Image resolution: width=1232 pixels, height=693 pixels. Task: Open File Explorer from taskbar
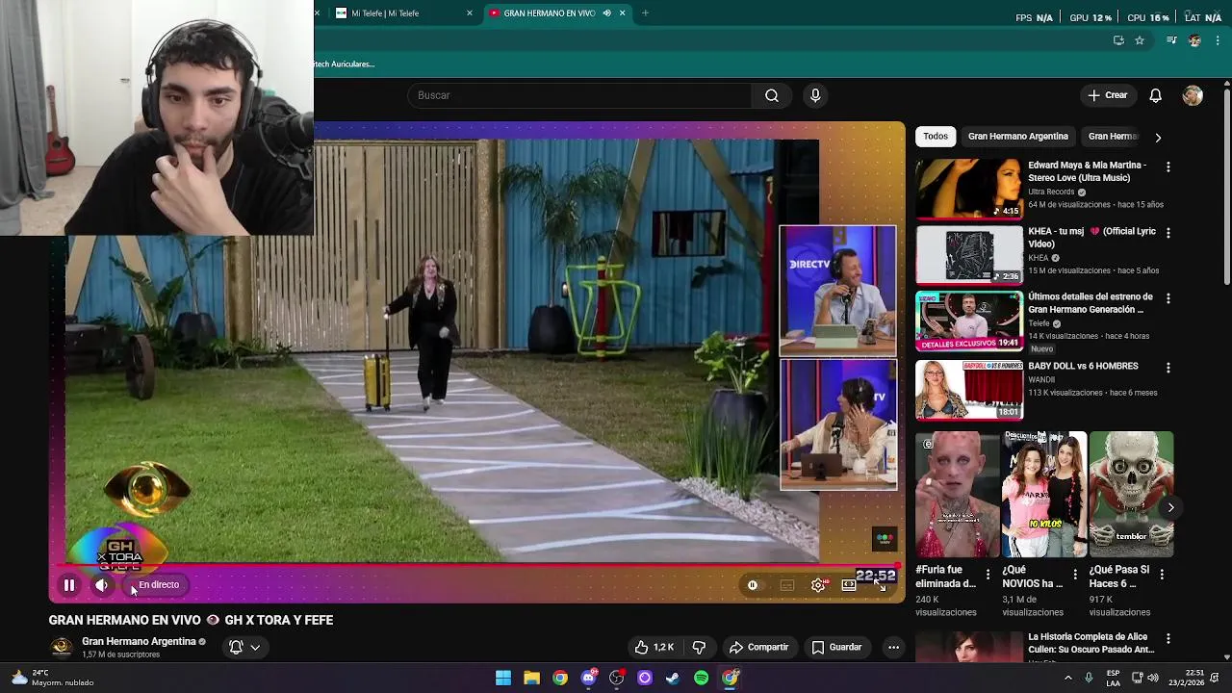pos(531,678)
